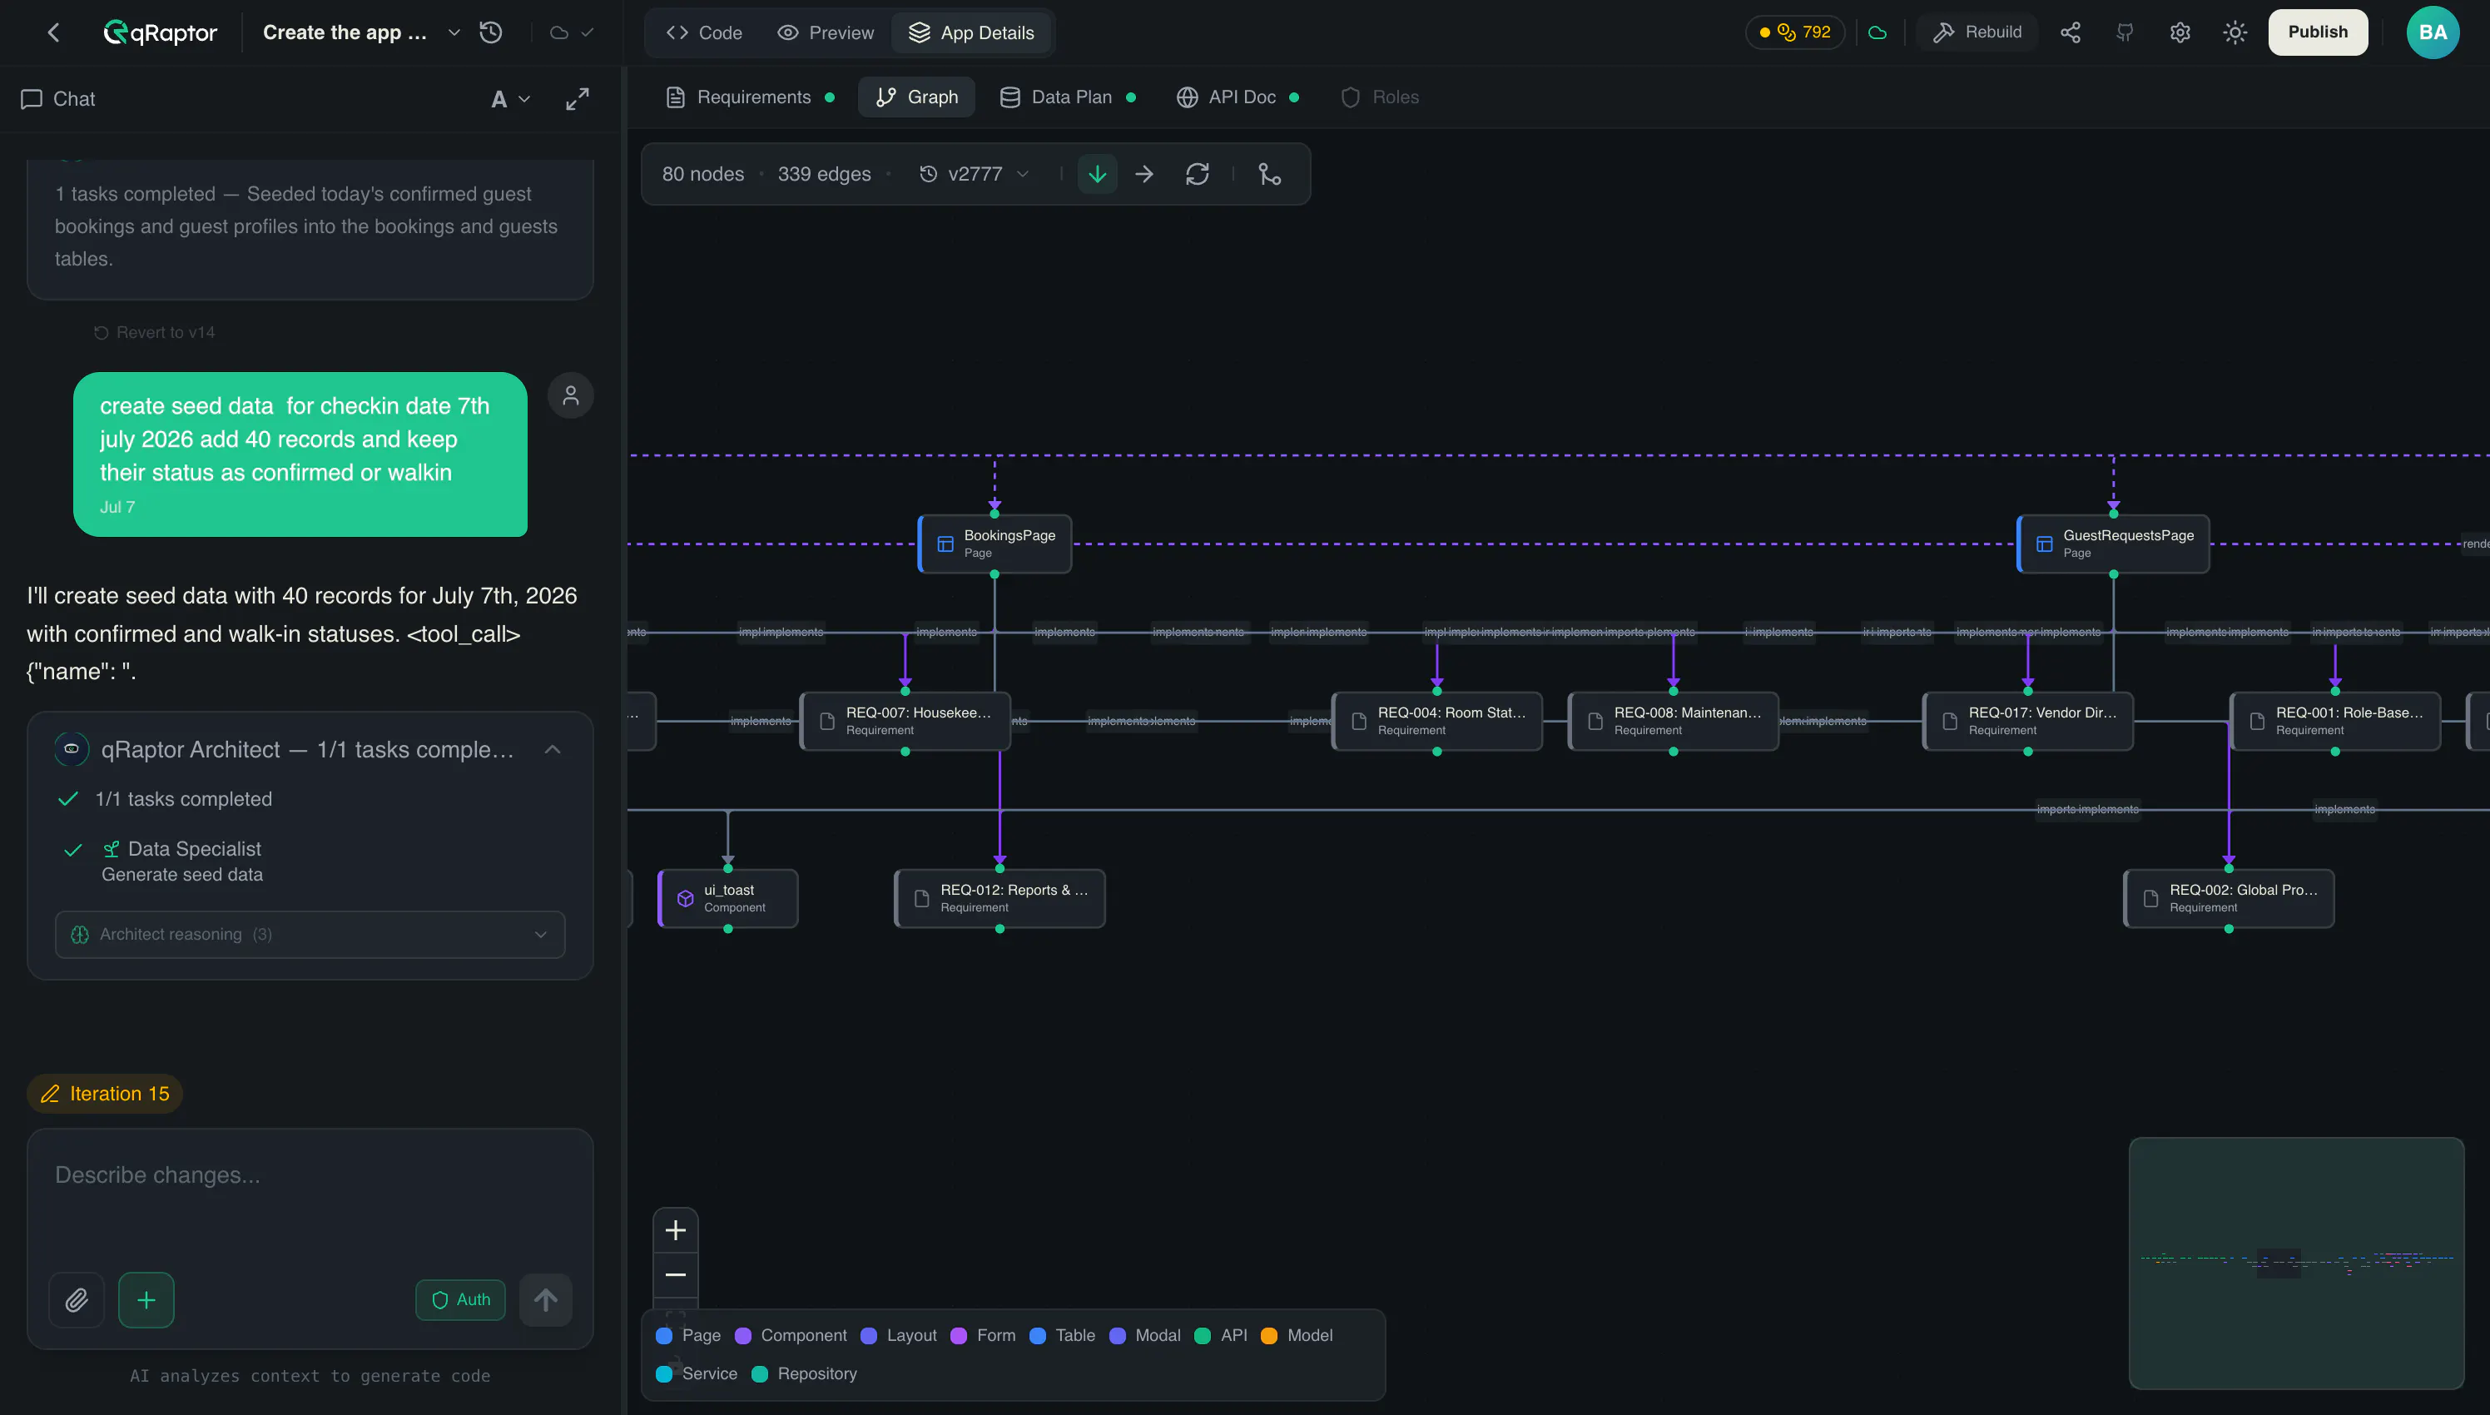This screenshot has width=2490, height=1415.
Task: Open settings gear icon
Action: 2180,32
